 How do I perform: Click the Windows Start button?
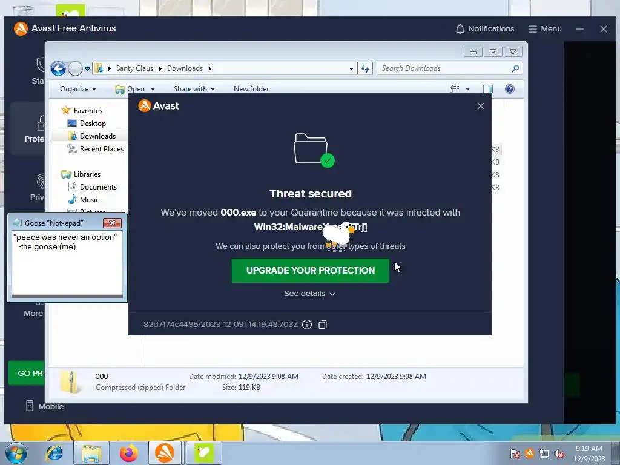16,453
